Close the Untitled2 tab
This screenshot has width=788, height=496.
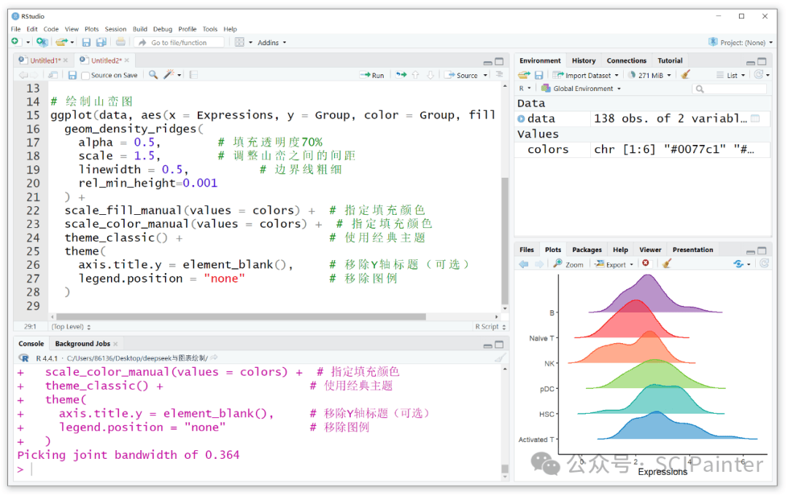pyautogui.click(x=127, y=60)
